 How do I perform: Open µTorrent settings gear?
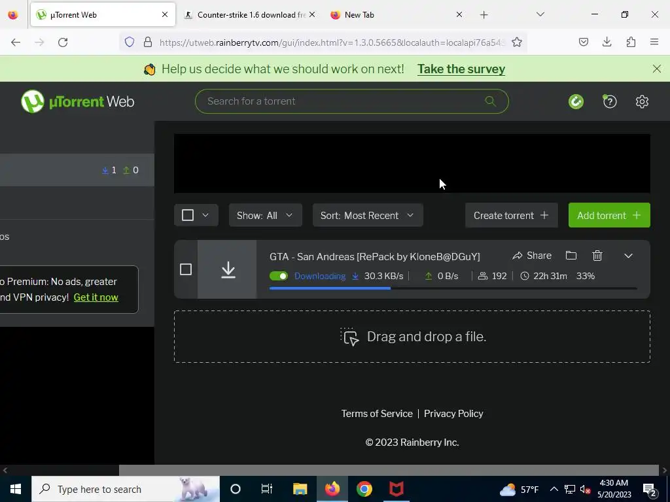(x=642, y=101)
